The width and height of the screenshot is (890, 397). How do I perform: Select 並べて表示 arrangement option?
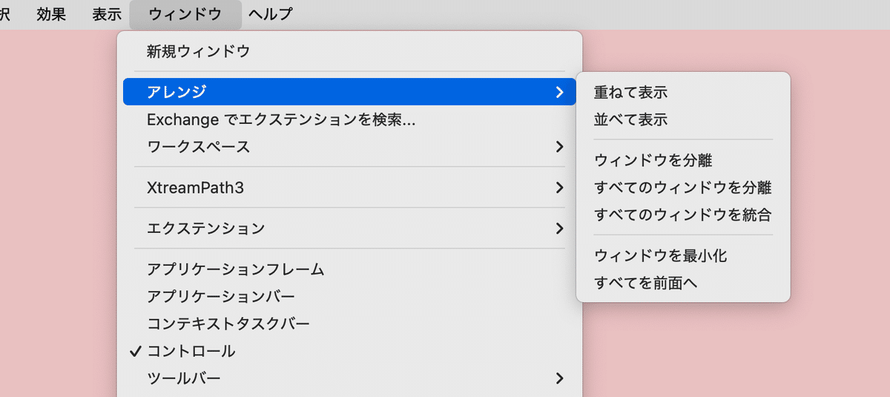630,119
